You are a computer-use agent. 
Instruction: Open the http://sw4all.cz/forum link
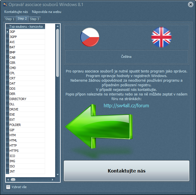pyautogui.click(x=126, y=106)
